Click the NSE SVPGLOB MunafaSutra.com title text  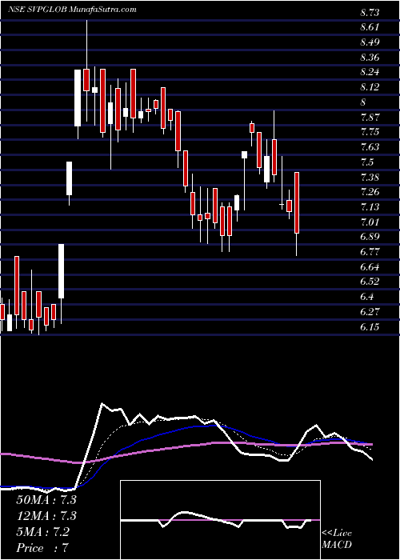coord(72,10)
